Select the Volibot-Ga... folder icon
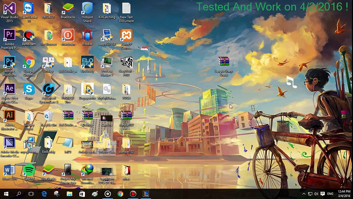This screenshot has width=353, height=199. click(x=107, y=146)
